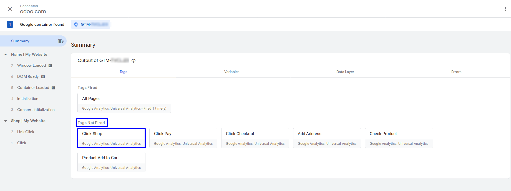Close the Tag Assistant debug session

point(10,9)
